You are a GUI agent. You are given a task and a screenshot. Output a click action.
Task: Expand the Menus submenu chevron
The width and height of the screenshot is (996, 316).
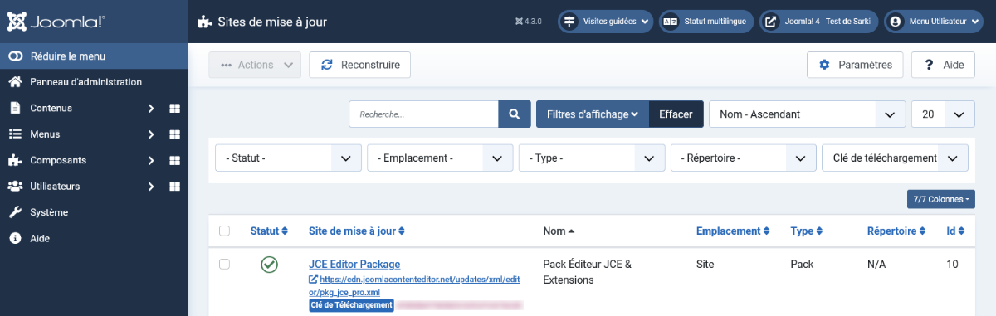151,134
